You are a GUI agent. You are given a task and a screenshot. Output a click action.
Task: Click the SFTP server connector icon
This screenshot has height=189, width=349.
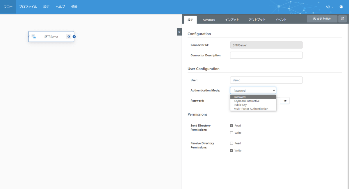click(34, 37)
